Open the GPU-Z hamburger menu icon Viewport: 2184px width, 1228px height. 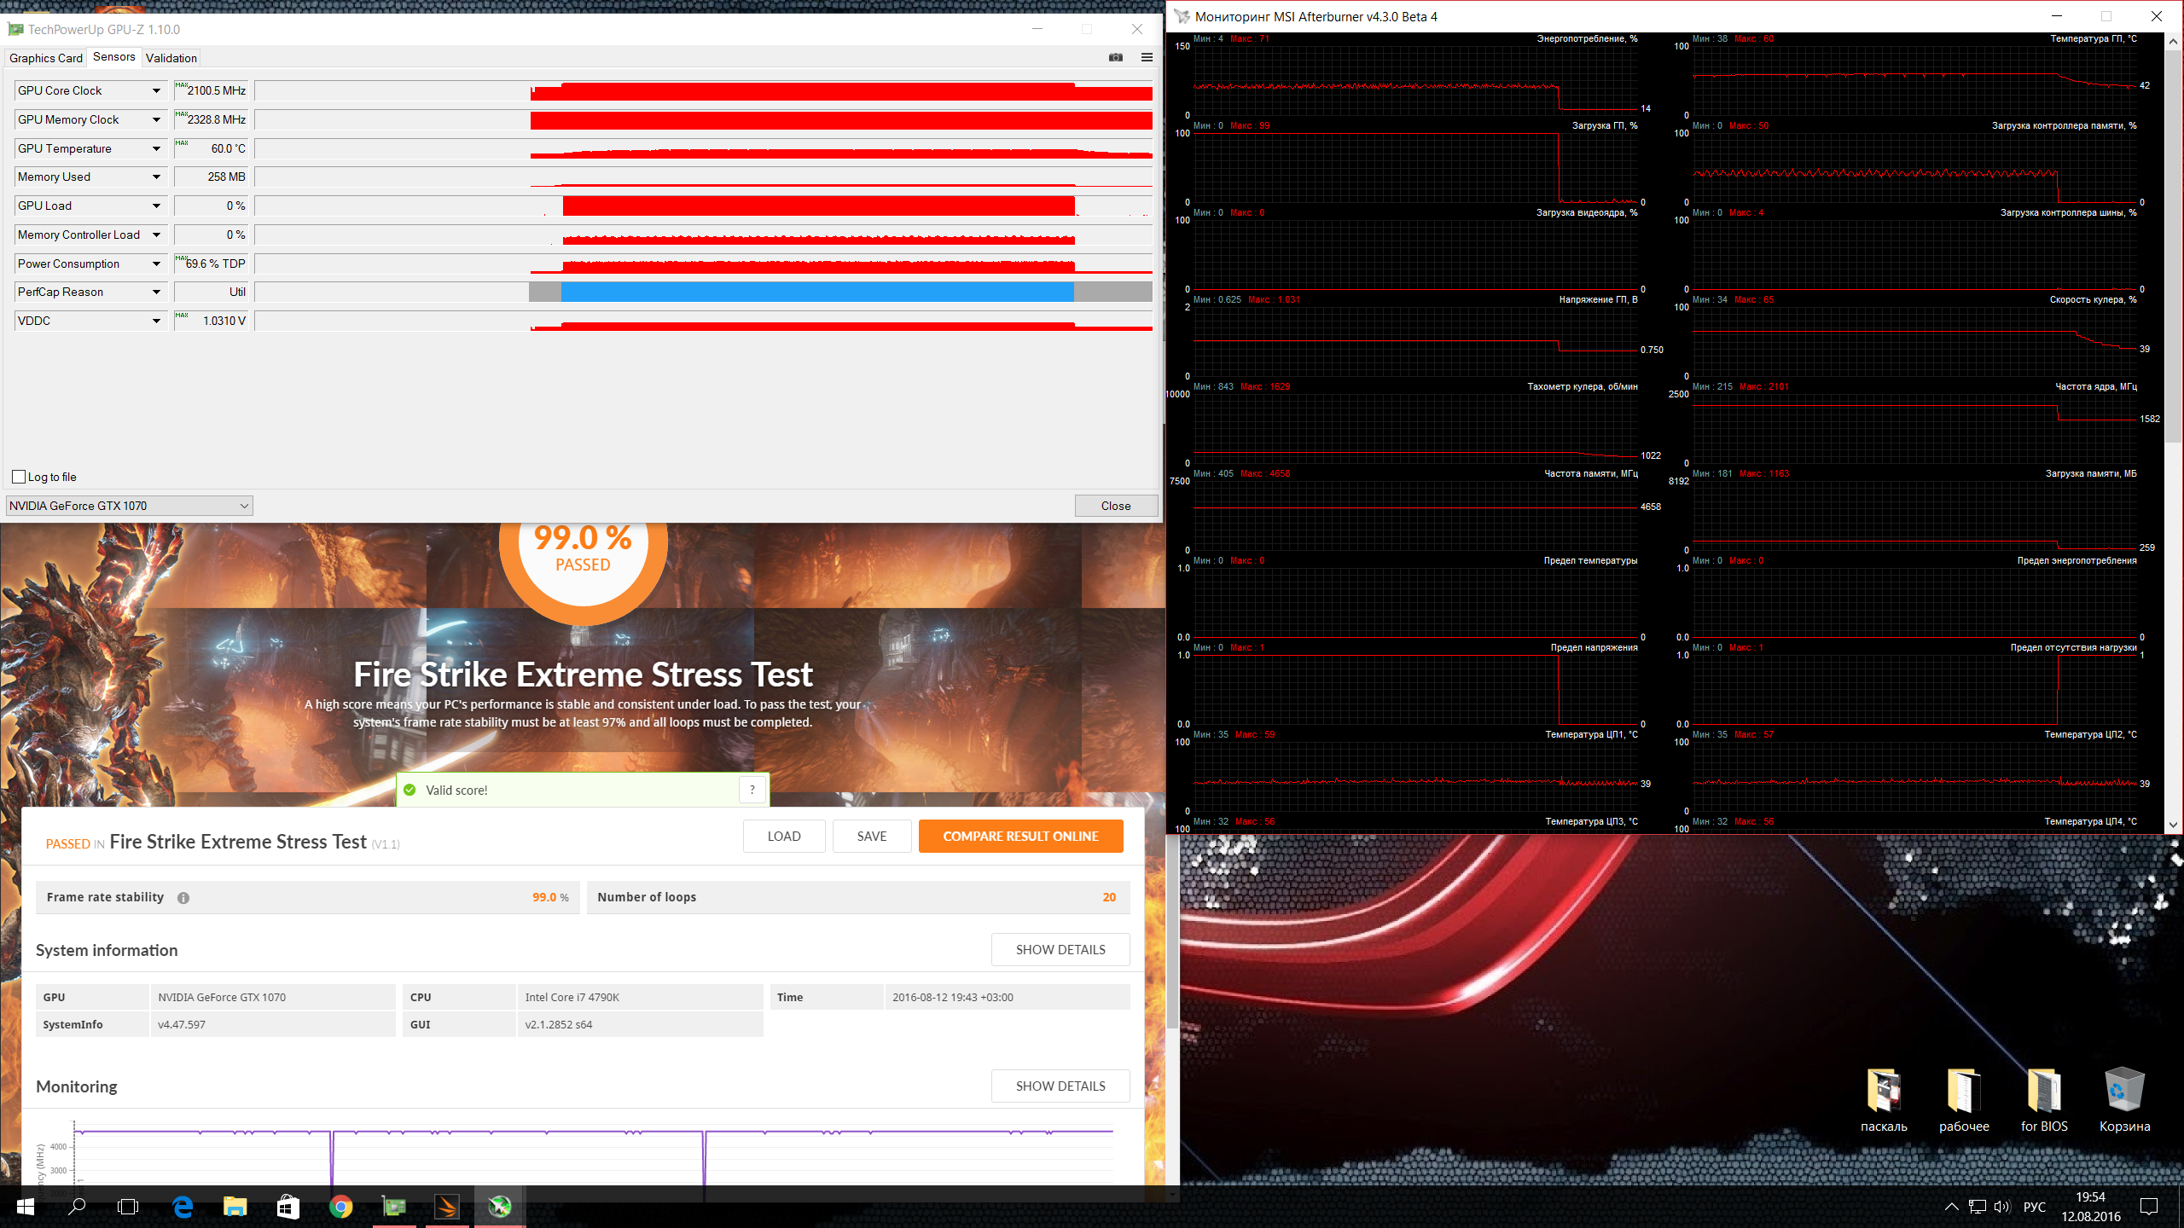(x=1147, y=57)
